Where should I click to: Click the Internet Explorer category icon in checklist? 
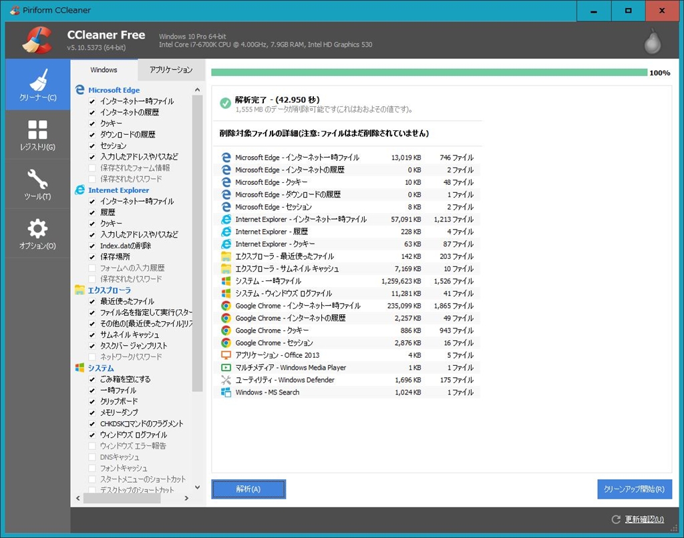(x=80, y=190)
